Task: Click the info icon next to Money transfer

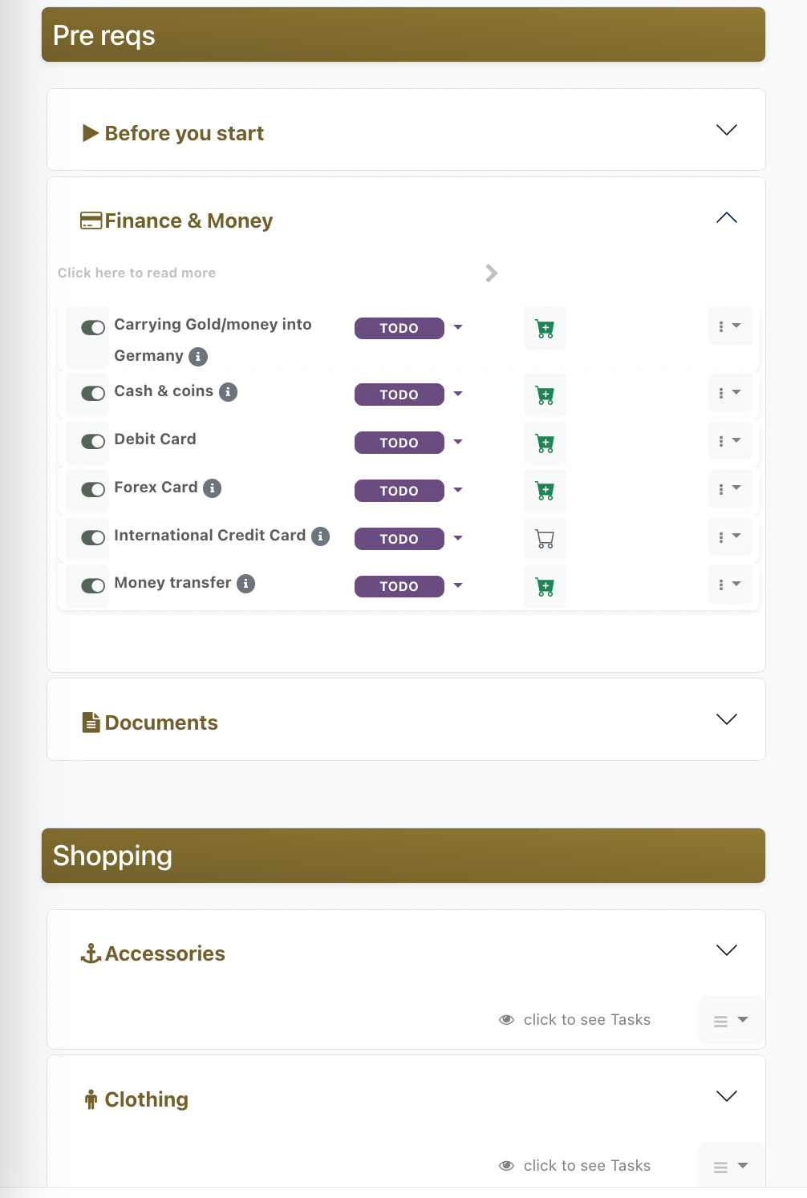Action: (246, 584)
